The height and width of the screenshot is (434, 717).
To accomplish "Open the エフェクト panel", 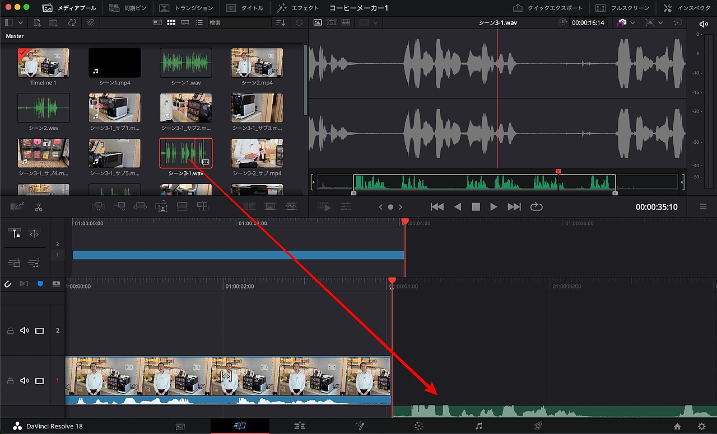I will pyautogui.click(x=297, y=8).
